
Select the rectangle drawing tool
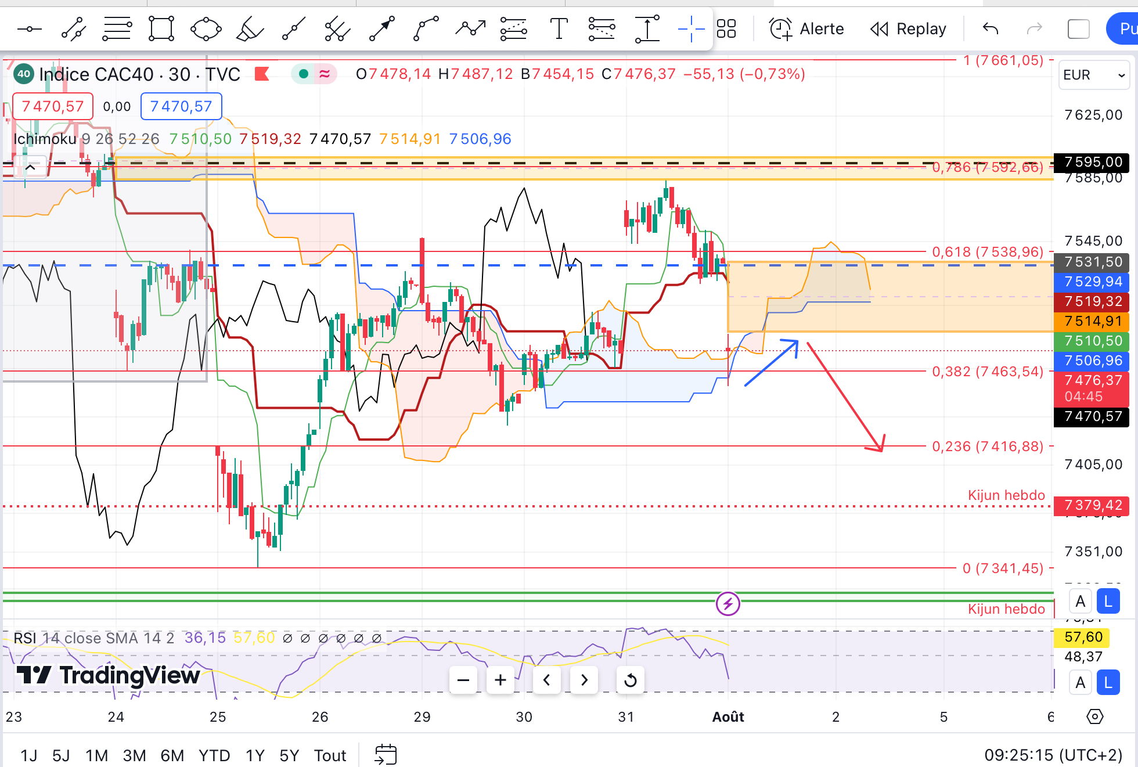161,28
